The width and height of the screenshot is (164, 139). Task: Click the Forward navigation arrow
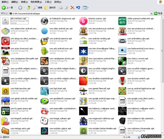(x=20, y=8)
